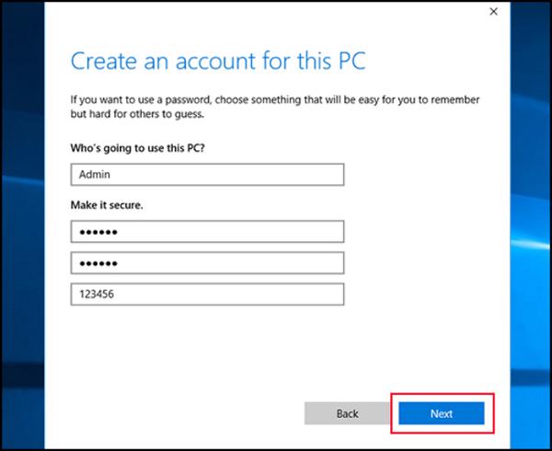
Task: Close the account creation dialog
Action: tap(493, 12)
